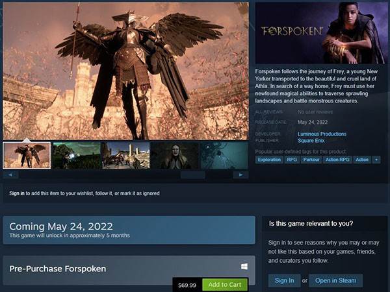Expand more tags with plus button

pos(376,160)
